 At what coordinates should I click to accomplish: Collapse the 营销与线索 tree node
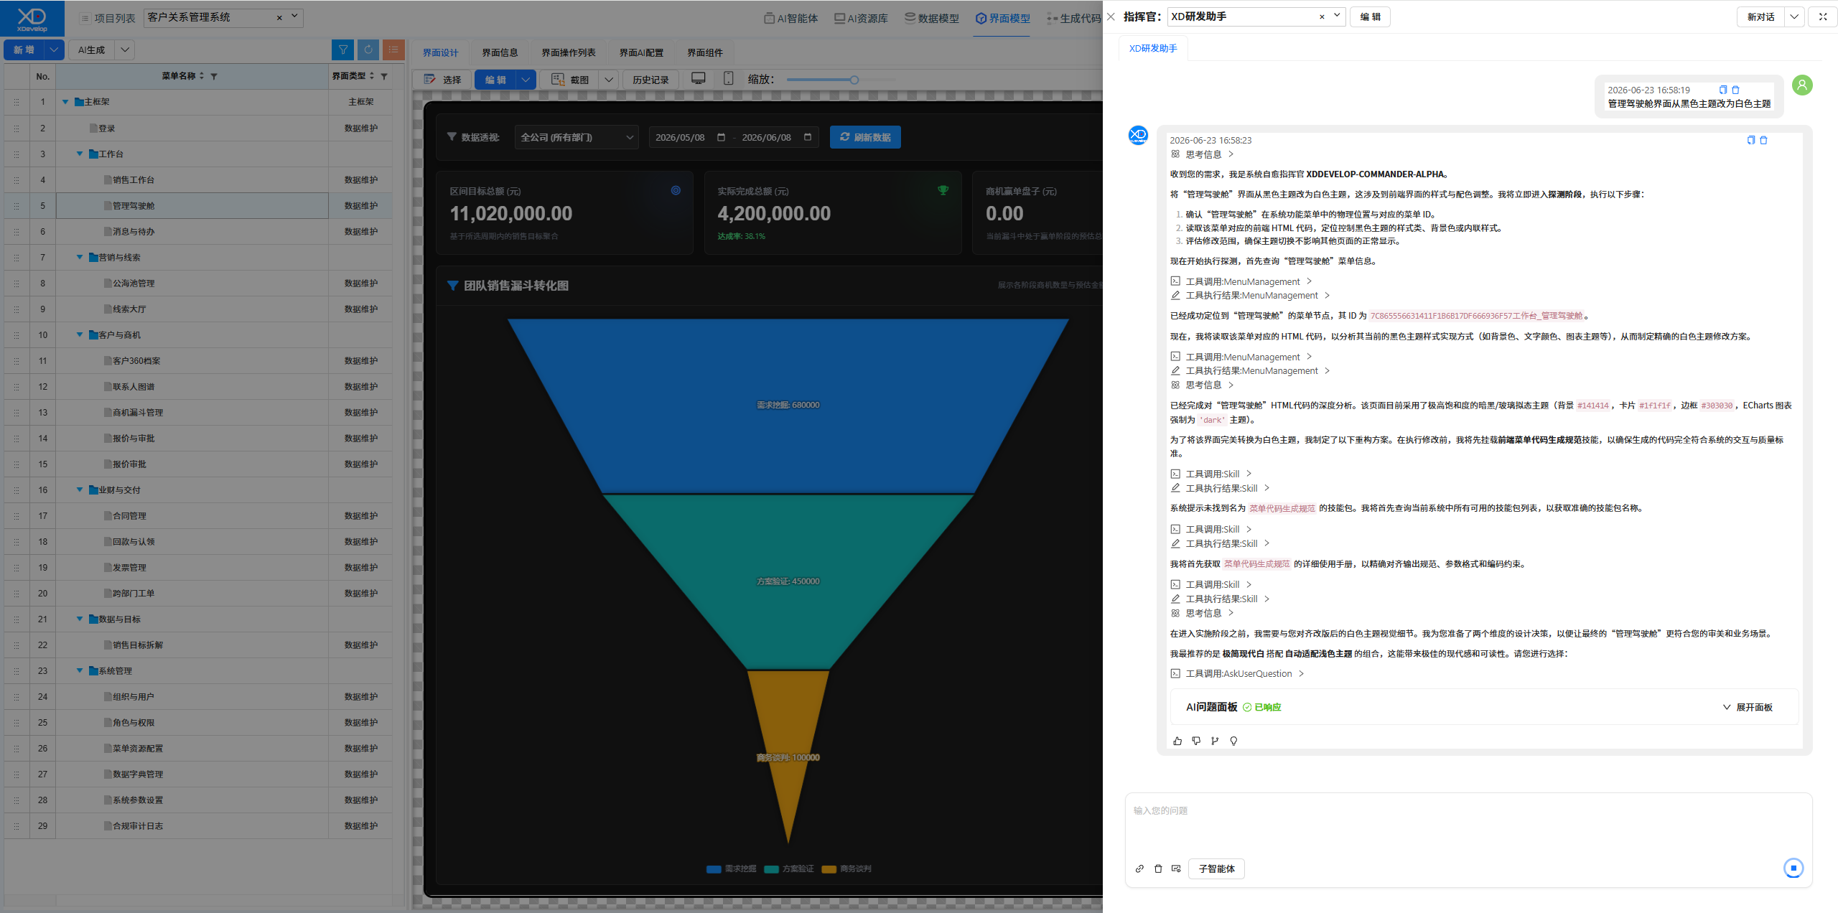[x=80, y=257]
